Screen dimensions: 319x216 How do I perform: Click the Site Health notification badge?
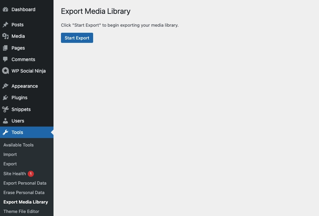(x=30, y=173)
